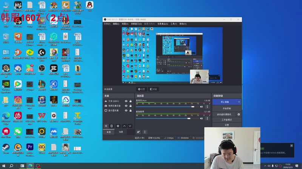Select the GeForce Experience desktop icon

tap(6, 87)
